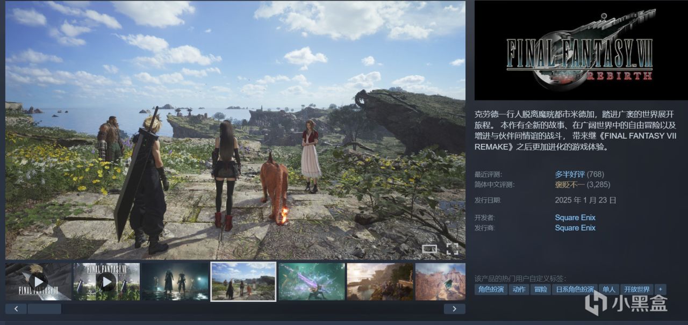
Task: Play the second Final Fantasy VII trailer
Action: [x=106, y=281]
